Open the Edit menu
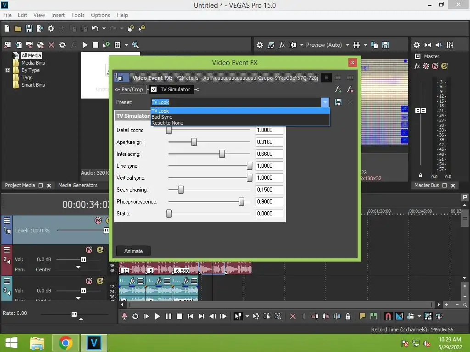The image size is (470, 352). (22, 15)
